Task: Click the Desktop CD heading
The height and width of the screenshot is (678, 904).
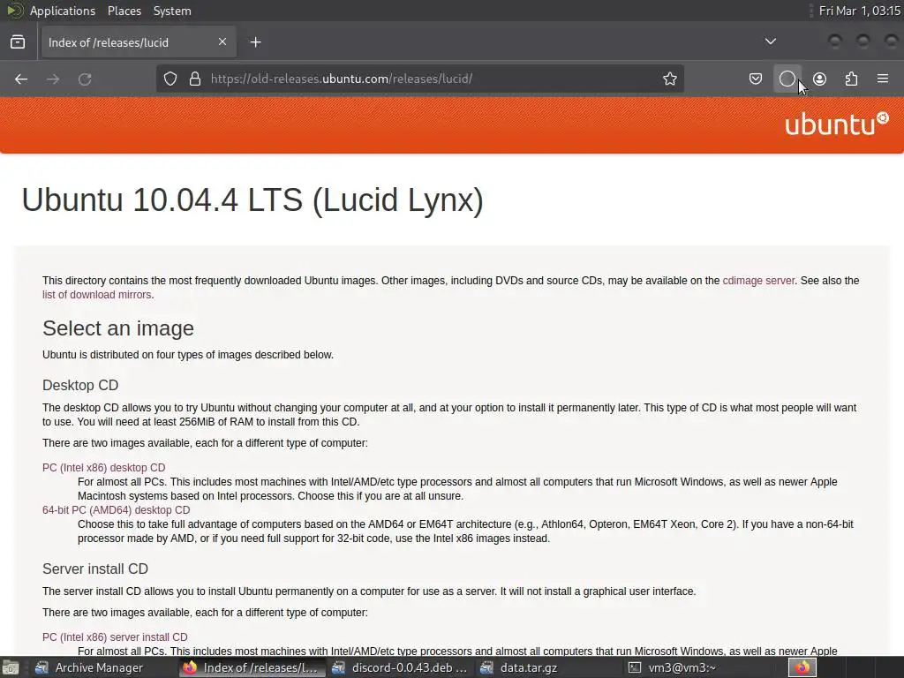Action: tap(80, 385)
